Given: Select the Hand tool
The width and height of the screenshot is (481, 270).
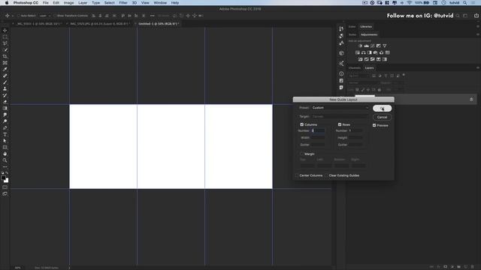Looking at the screenshot, I should tap(5, 154).
